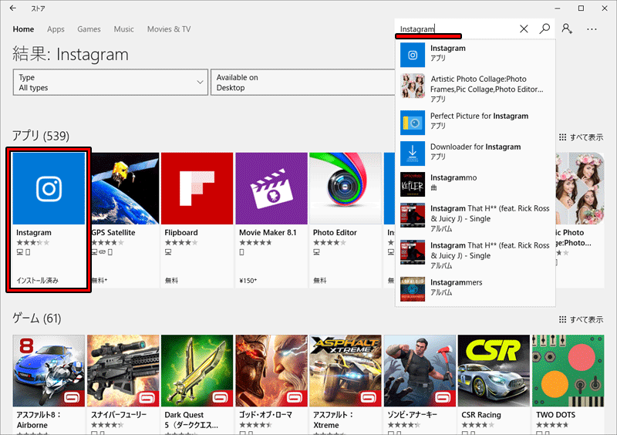The image size is (617, 435).
Task: Go back using the back arrow
Action: coord(13,8)
